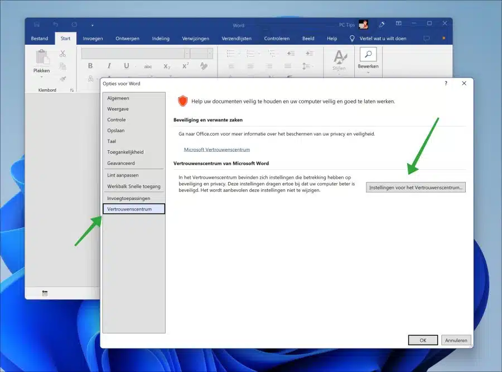Switch to the Ontwerpen tab
Image resolution: width=502 pixels, height=372 pixels.
click(127, 39)
